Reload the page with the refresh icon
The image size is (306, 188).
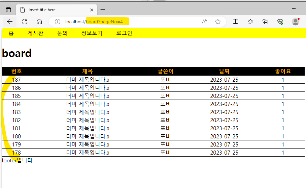click(25, 22)
